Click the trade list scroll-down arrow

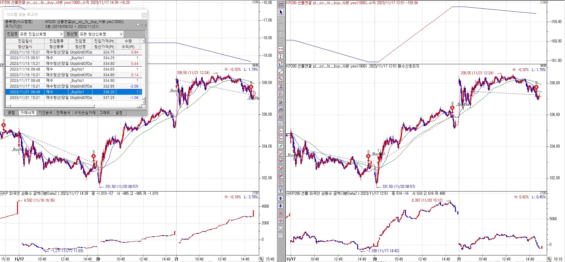143,102
